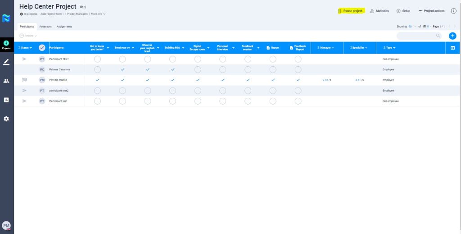This screenshot has width=461, height=234.
Task: Open the people icon in sidebar
Action: tap(6, 81)
